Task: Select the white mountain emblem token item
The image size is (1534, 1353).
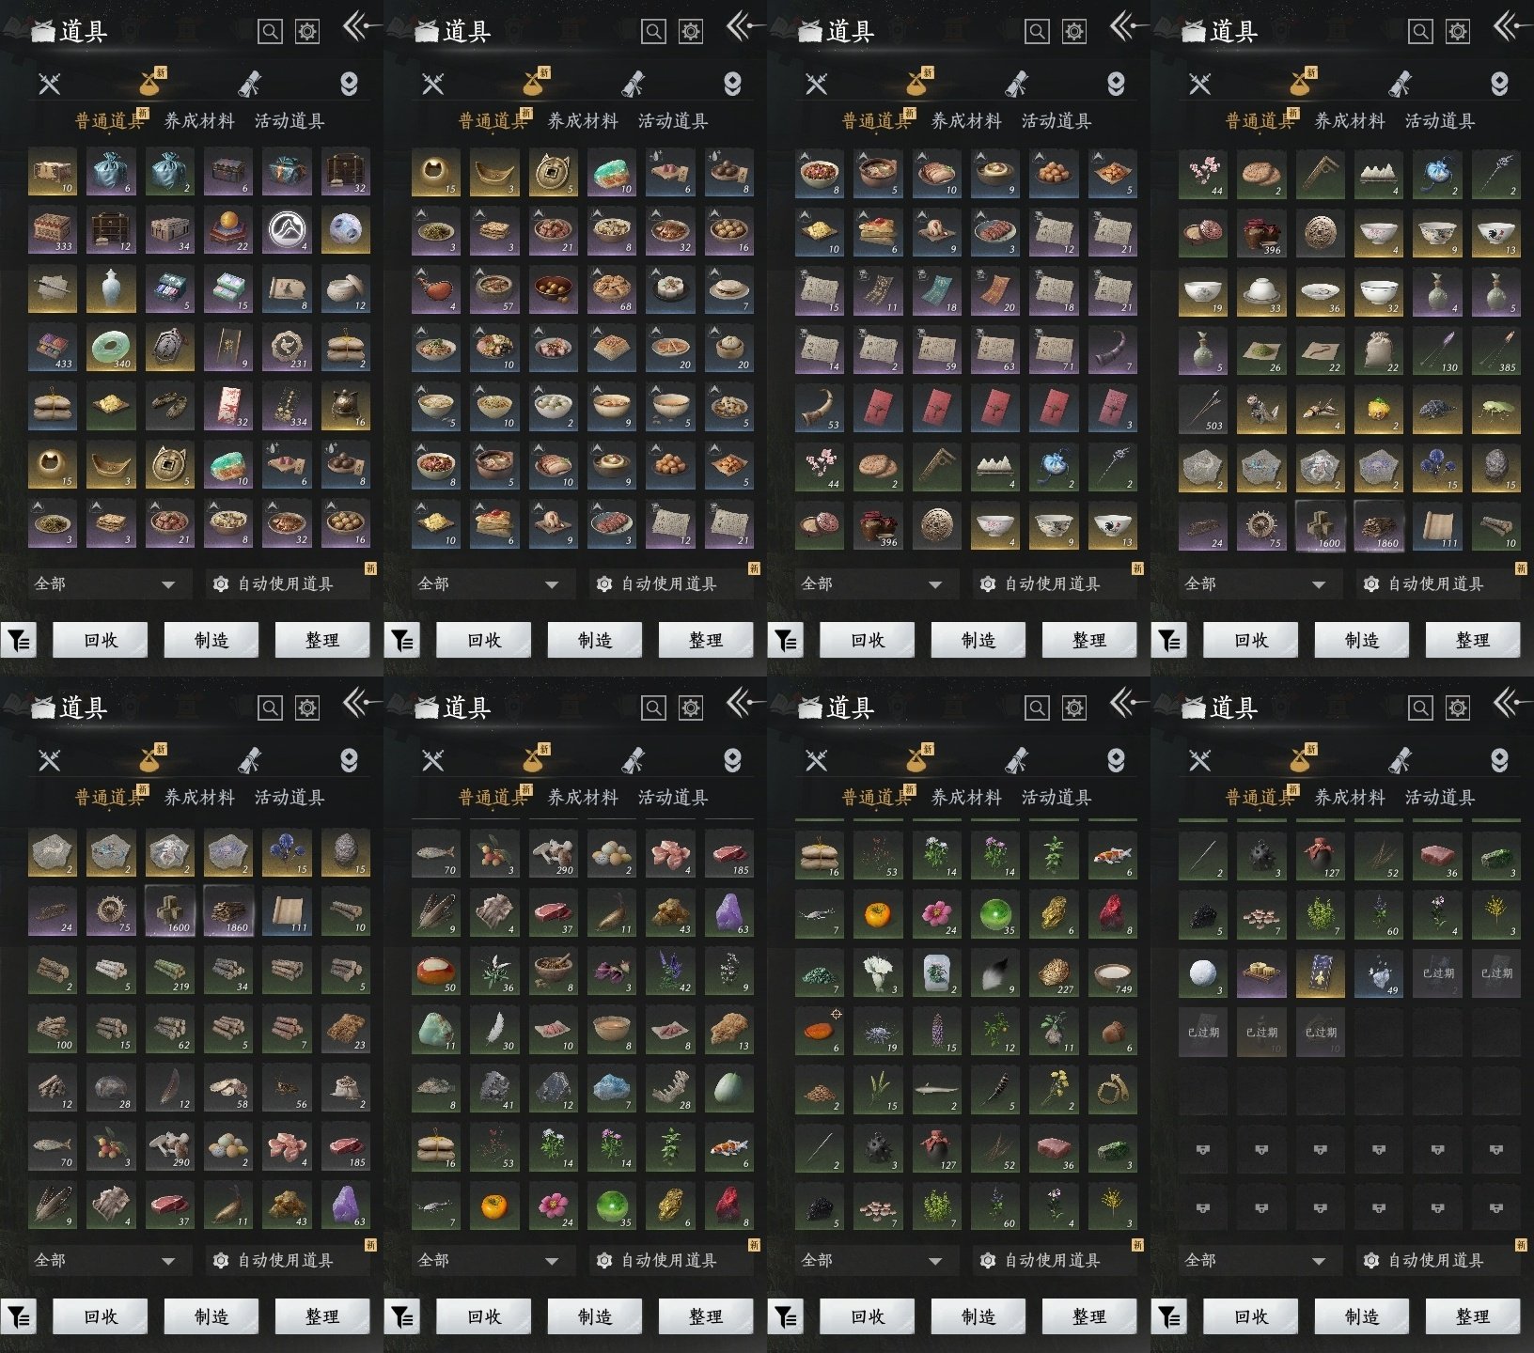Action: 287,231
